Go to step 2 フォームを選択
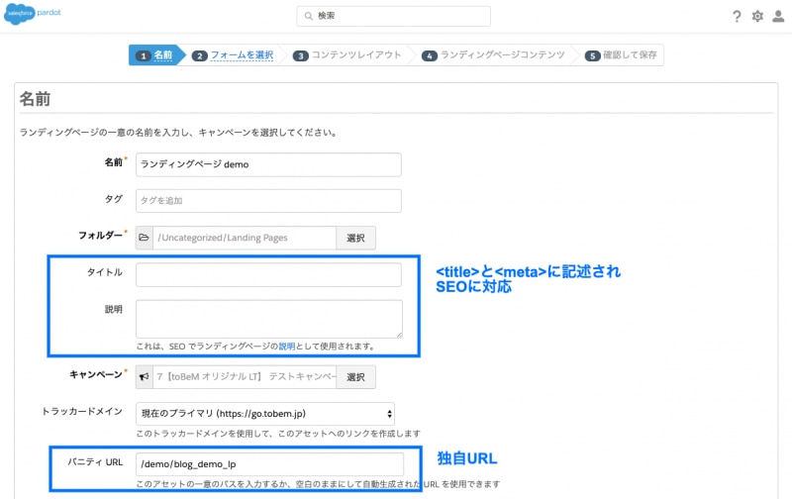 [x=233, y=55]
